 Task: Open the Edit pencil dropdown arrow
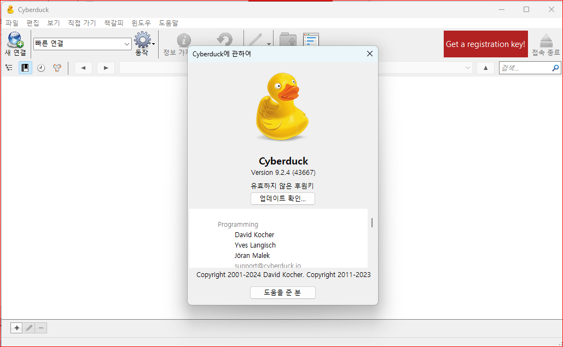coord(269,44)
